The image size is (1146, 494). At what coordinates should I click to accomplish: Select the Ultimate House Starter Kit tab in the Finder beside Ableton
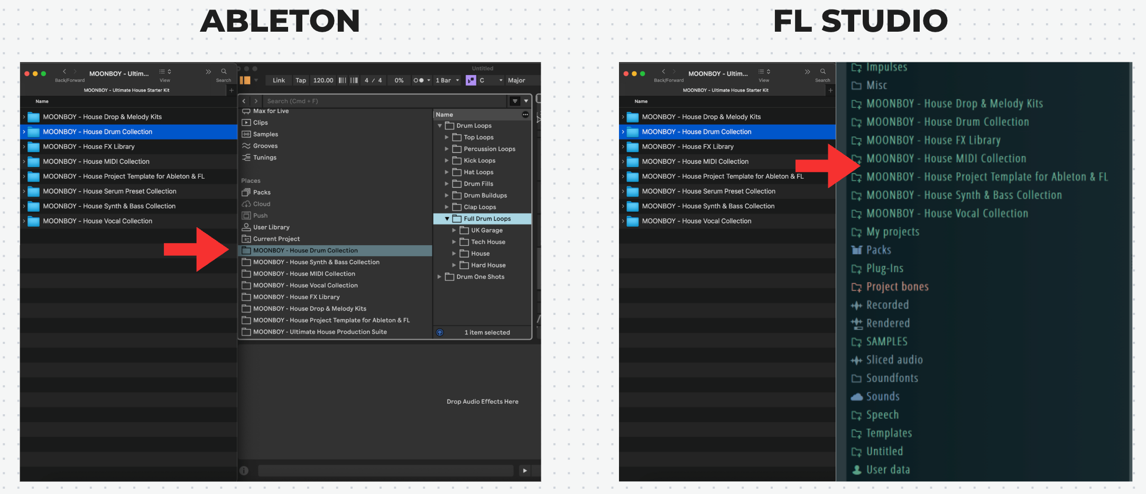click(x=126, y=90)
